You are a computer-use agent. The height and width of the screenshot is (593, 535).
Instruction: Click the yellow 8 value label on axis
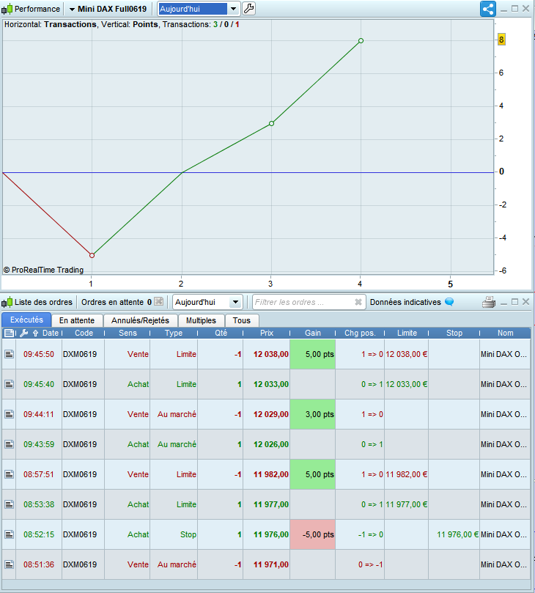coord(501,40)
